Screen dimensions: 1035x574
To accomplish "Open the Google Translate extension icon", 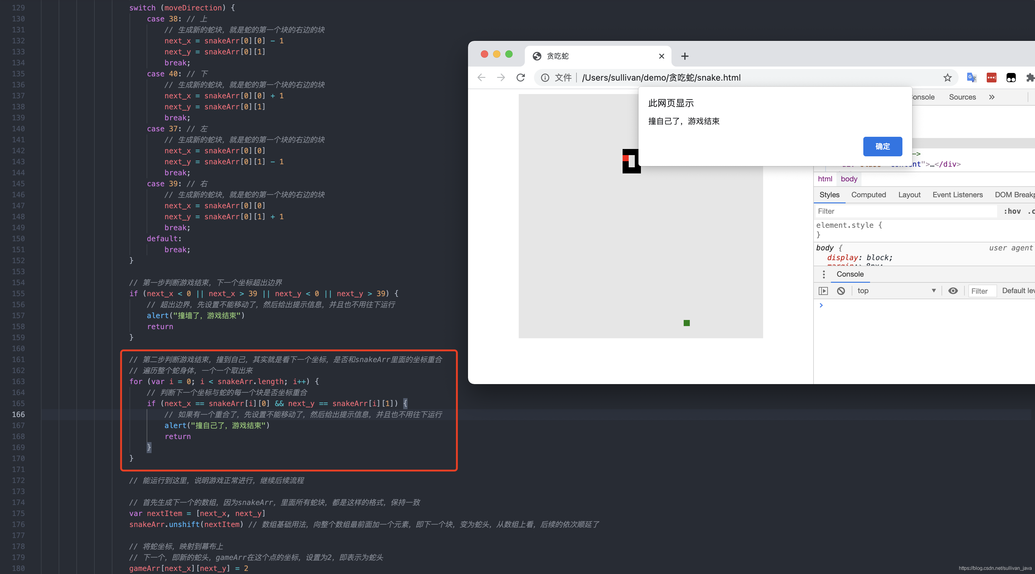I will click(x=971, y=78).
